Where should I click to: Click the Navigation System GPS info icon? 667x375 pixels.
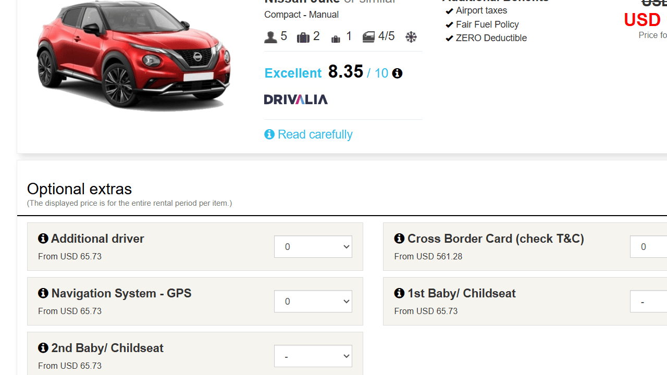coord(43,293)
